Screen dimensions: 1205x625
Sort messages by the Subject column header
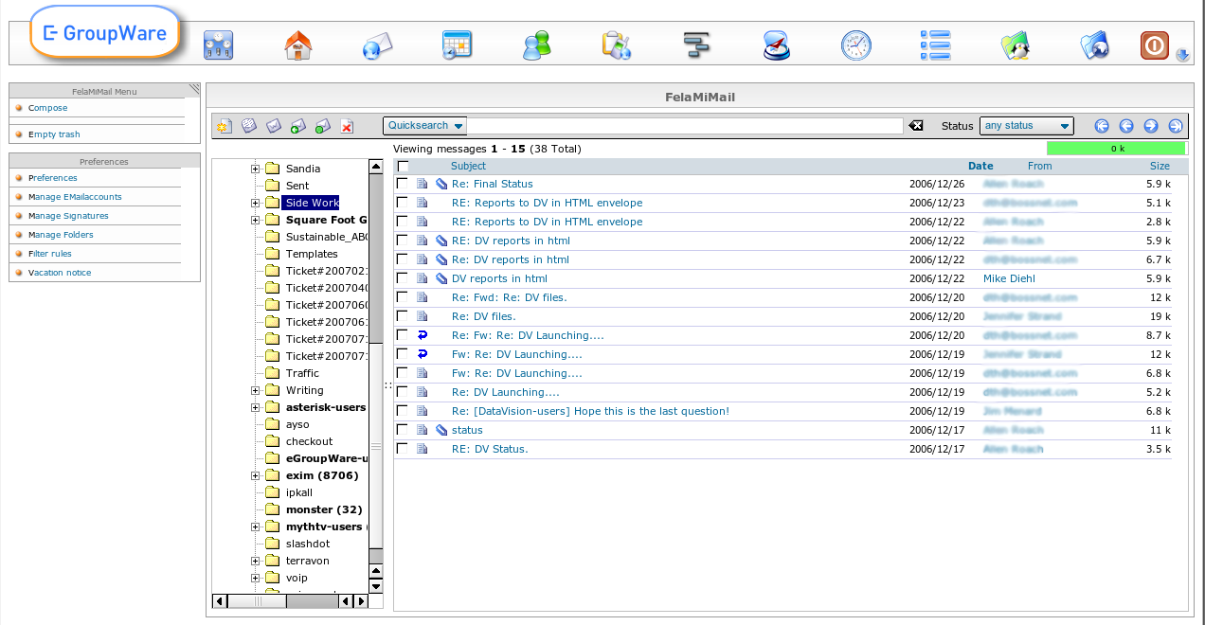(468, 166)
